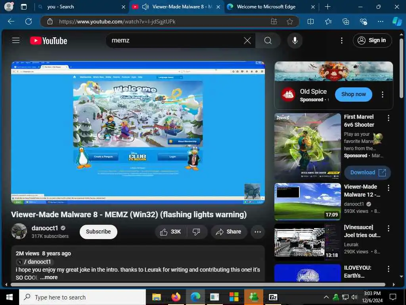Open volume control in system tray
Image resolution: width=406 pixels, height=305 pixels.
pyautogui.click(x=354, y=297)
